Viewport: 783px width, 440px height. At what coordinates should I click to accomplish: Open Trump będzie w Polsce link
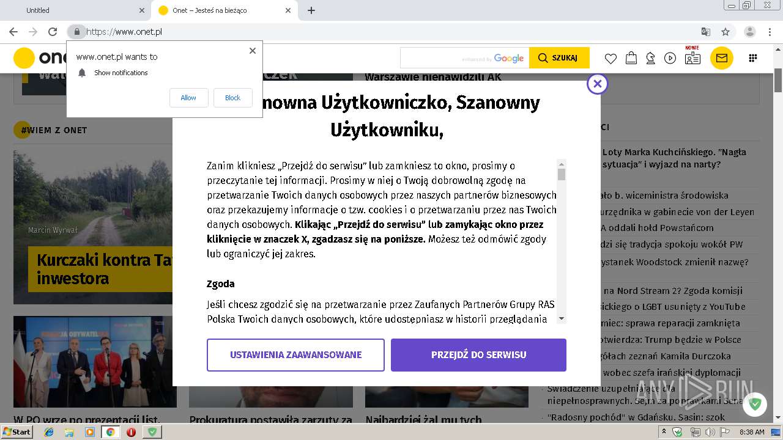pyautogui.click(x=671, y=340)
